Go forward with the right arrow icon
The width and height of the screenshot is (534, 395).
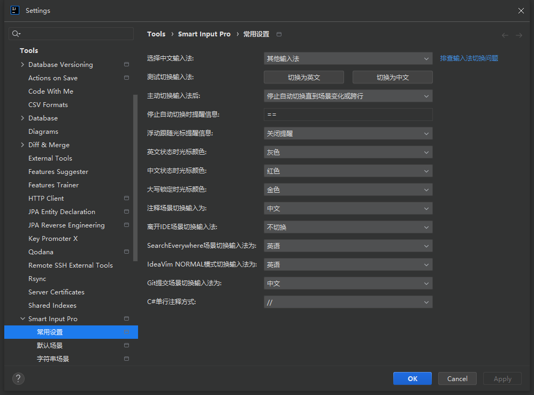point(518,35)
